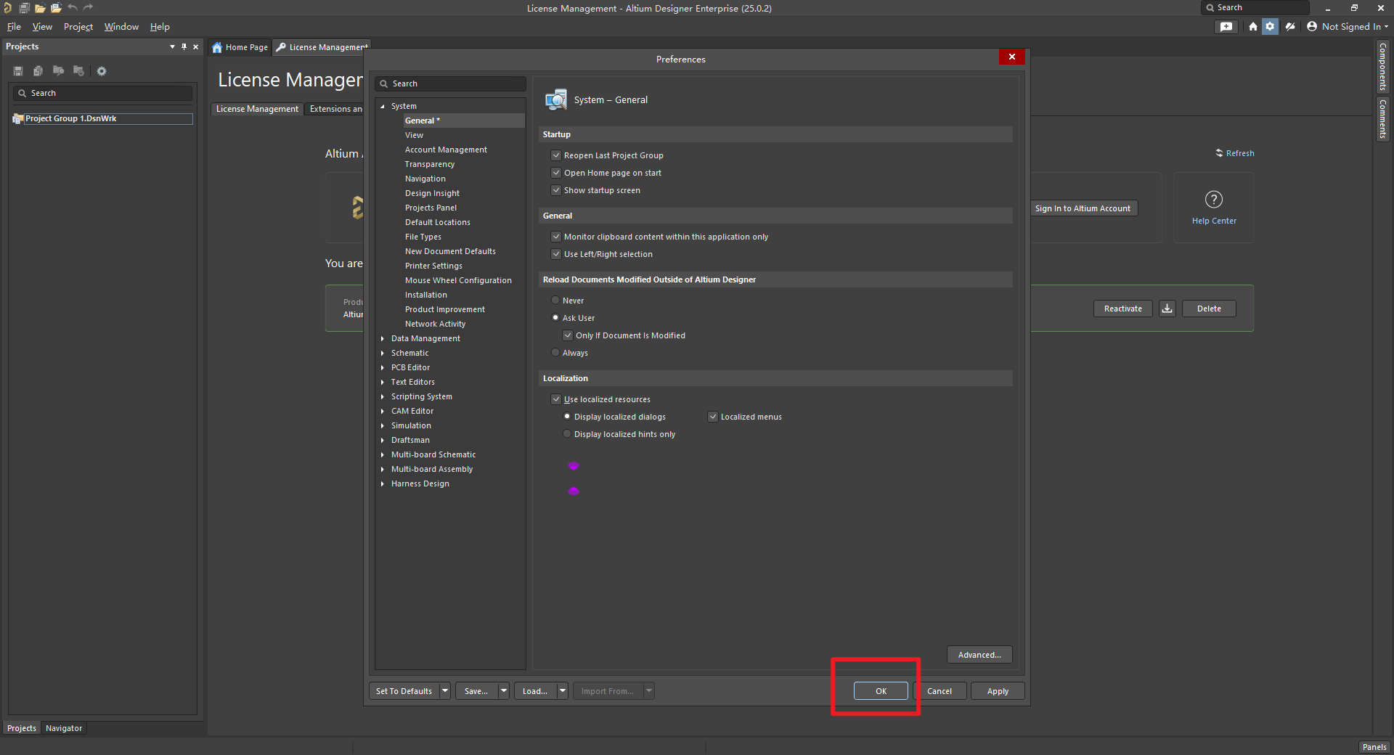Toggle Localized menus checkbox
Screen dimensions: 1394x755
coord(713,417)
